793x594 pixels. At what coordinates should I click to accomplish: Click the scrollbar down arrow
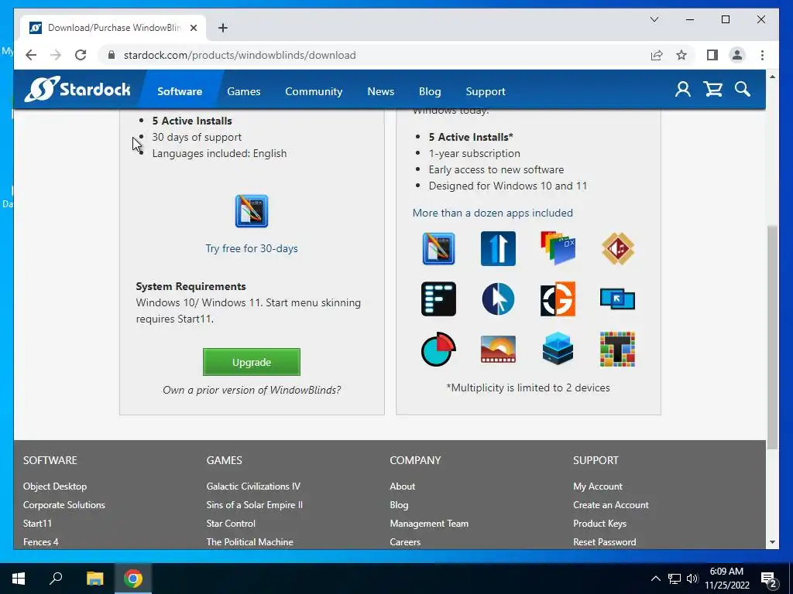772,542
